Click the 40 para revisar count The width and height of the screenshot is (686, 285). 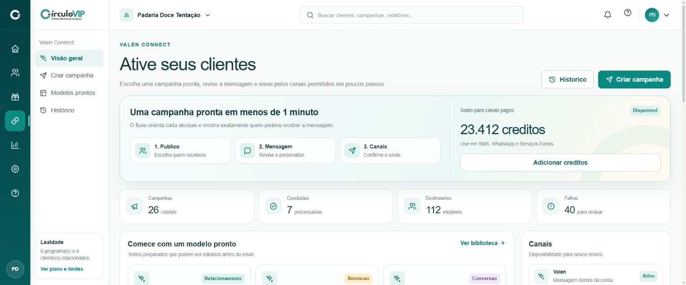(584, 210)
